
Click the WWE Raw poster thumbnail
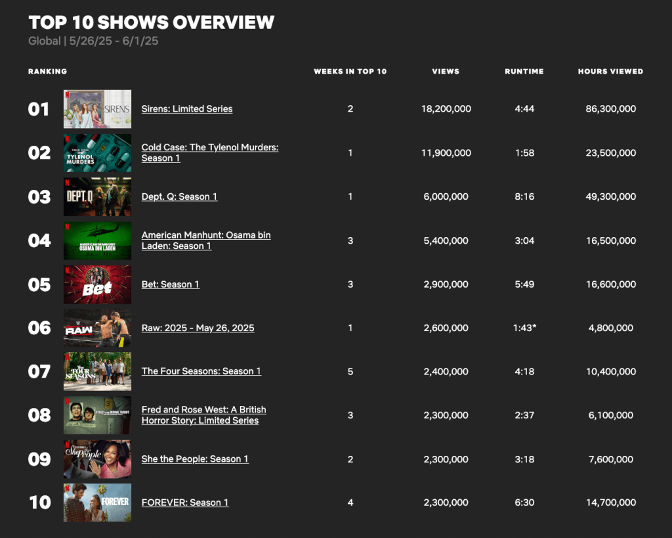point(97,328)
